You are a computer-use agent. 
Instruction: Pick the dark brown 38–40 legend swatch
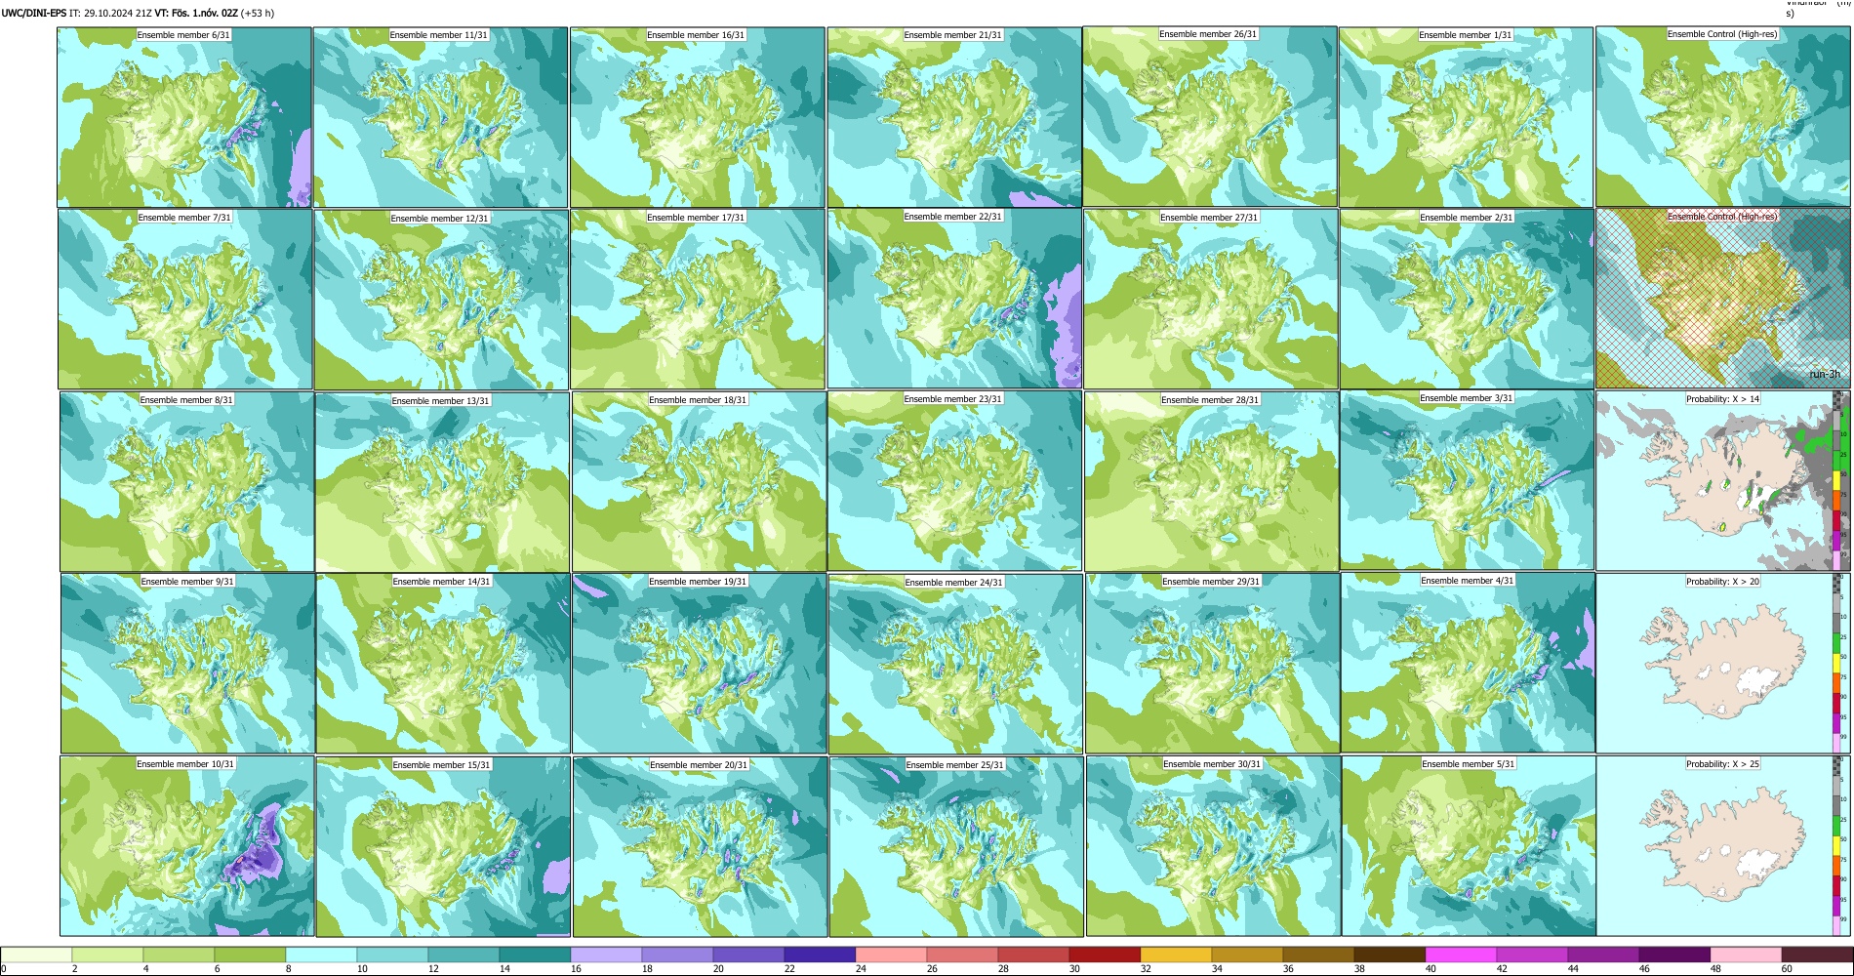(1390, 955)
